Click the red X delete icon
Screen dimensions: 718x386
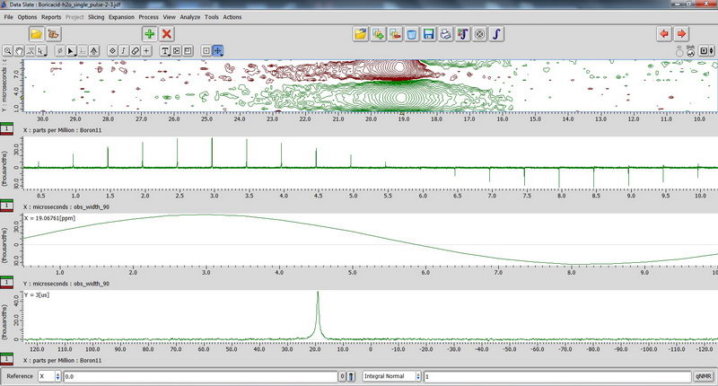(x=167, y=33)
